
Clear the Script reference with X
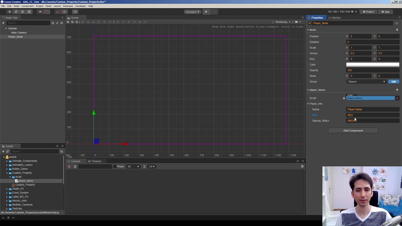coord(397,98)
